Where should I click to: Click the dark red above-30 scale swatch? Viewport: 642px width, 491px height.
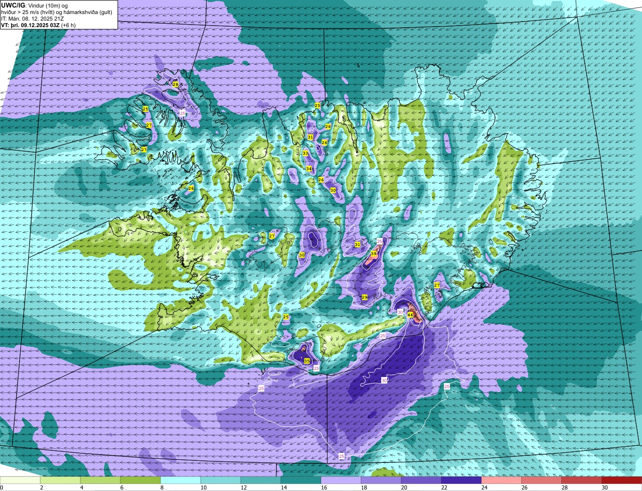622,480
